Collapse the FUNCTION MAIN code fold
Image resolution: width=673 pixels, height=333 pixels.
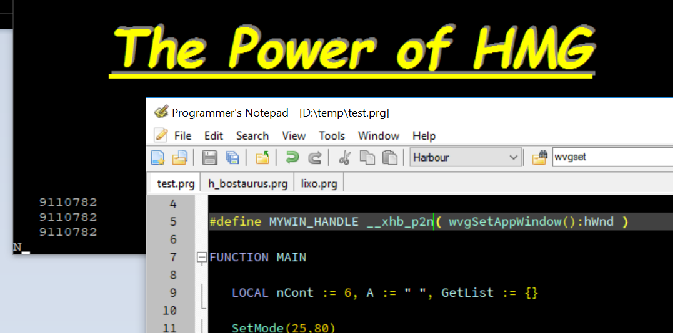pyautogui.click(x=201, y=257)
